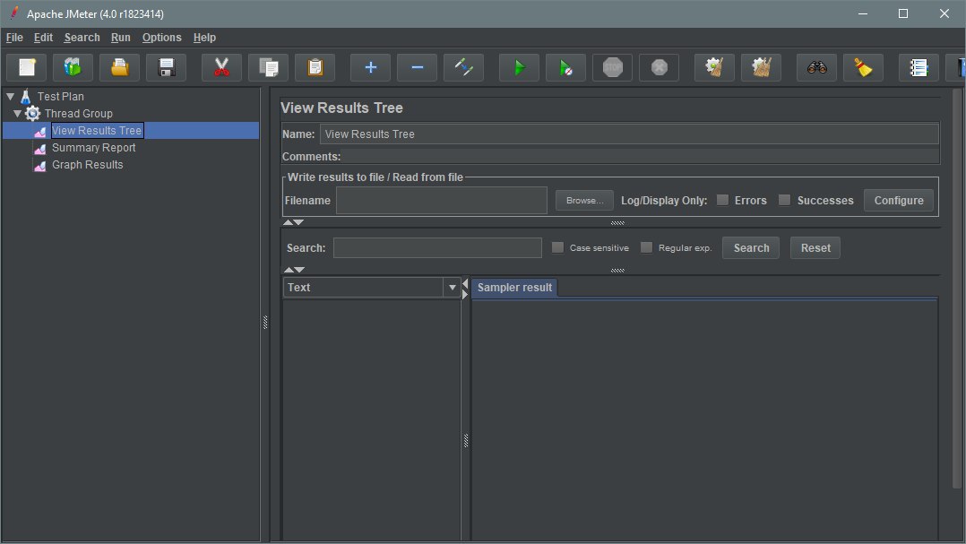The height and width of the screenshot is (544, 966).
Task: Select Summary Report in tree
Action: [x=93, y=147]
